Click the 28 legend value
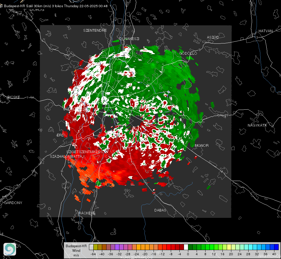 coord(248,254)
